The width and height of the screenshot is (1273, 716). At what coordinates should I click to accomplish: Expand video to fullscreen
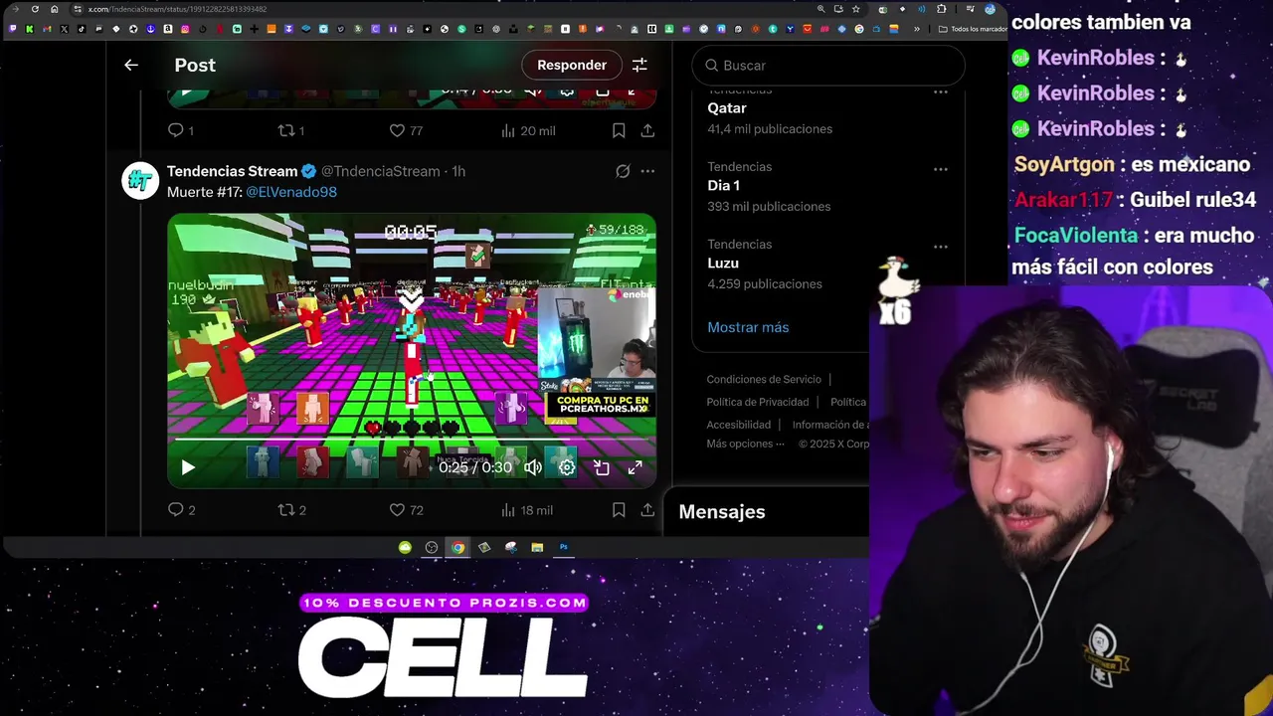[635, 467]
